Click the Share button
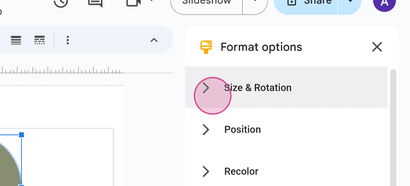Viewport: 410px width, 186px height. point(306,2)
